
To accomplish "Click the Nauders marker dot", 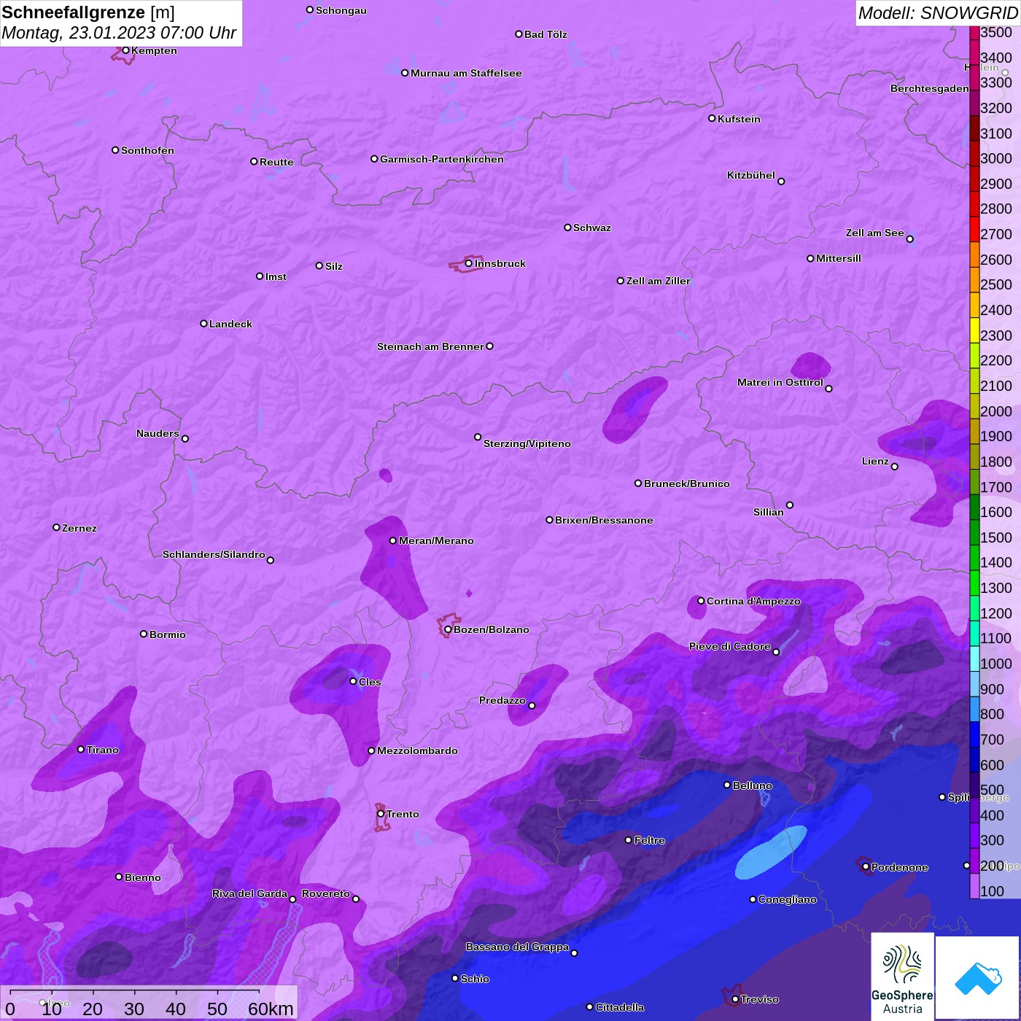I will click(185, 438).
